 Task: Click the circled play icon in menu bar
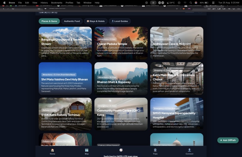point(179,3)
